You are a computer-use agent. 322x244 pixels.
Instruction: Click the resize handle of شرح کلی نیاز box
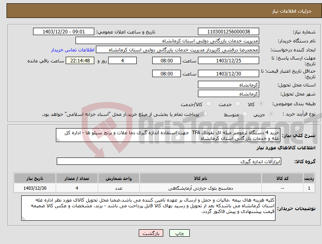click(x=58, y=140)
